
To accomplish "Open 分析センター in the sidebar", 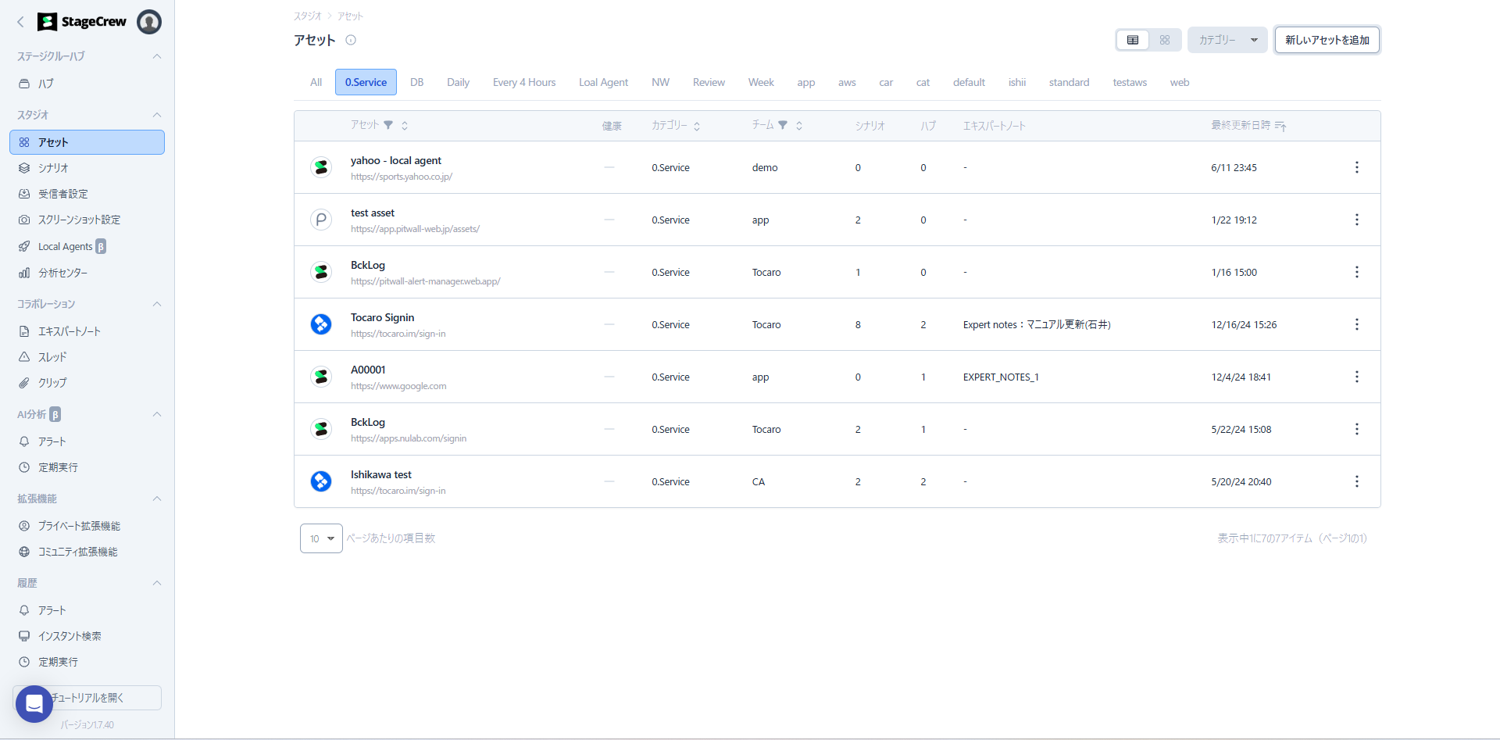I will click(62, 273).
